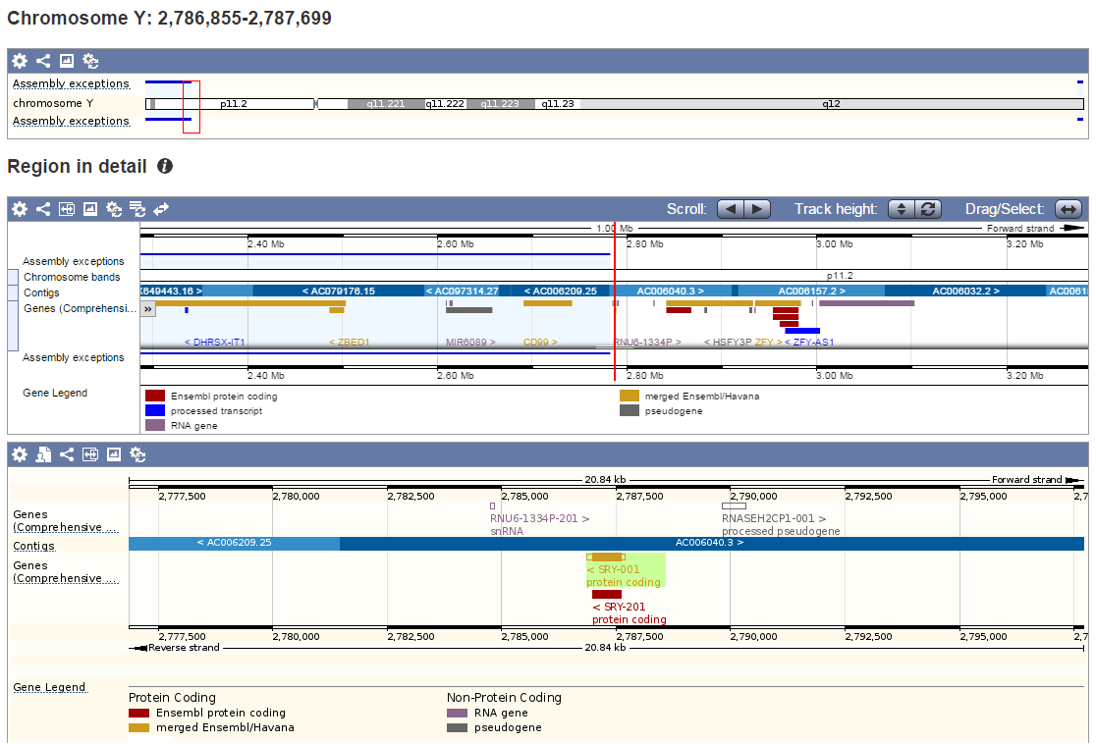Viewport: 1096px width, 744px height.
Task: Open Contigs track menu in bottom panel
Action: (34, 546)
